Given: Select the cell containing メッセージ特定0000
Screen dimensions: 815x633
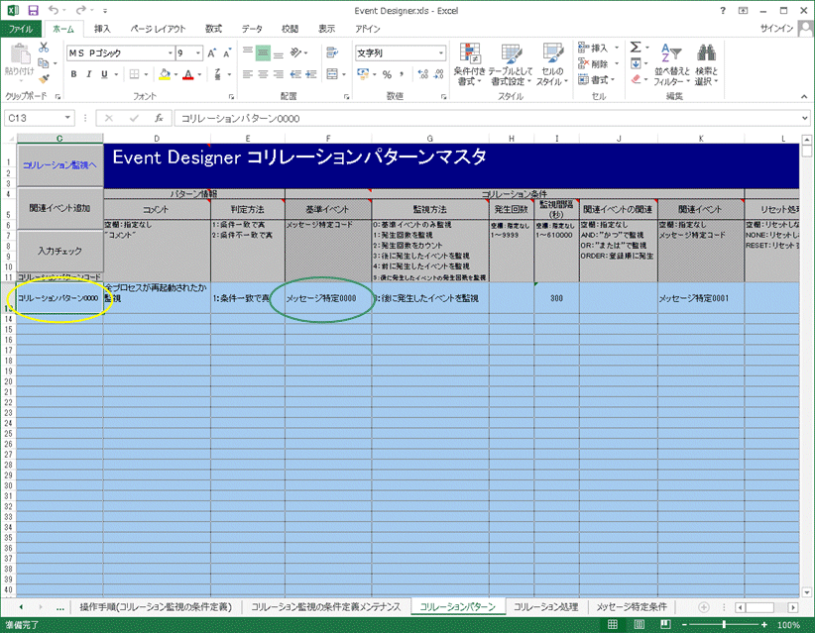Looking at the screenshot, I should [328, 298].
